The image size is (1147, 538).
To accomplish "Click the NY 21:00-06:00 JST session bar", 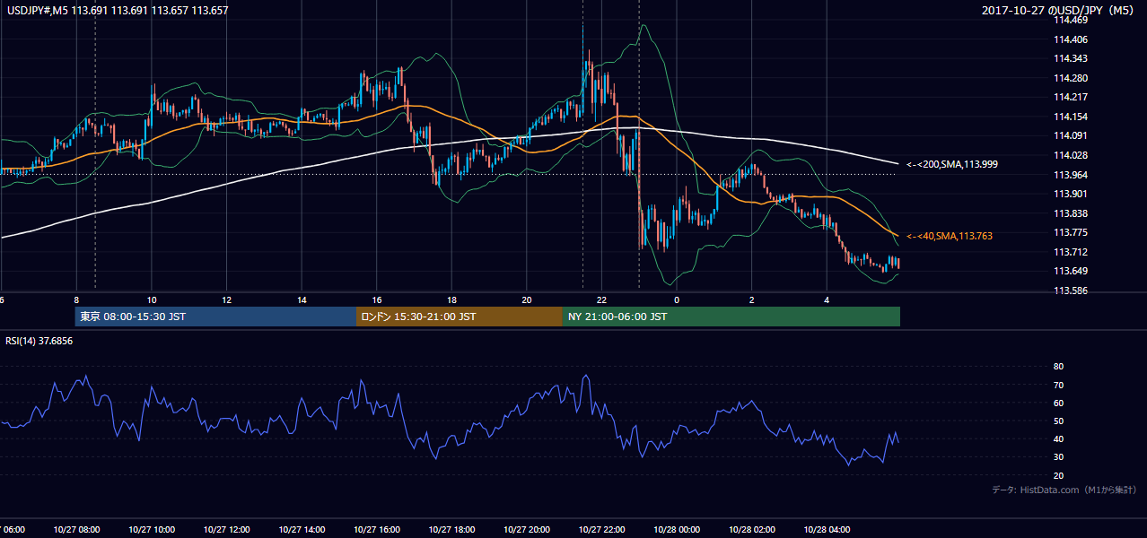I will pos(731,317).
